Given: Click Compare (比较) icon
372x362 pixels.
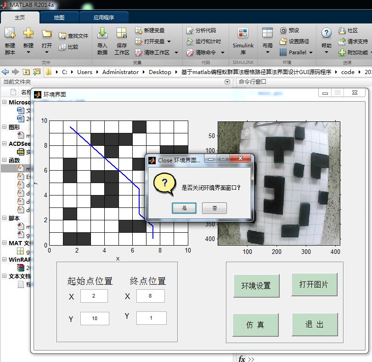Looking at the screenshot, I should [62, 47].
